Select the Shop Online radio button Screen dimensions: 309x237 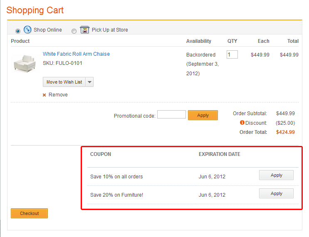(18, 31)
